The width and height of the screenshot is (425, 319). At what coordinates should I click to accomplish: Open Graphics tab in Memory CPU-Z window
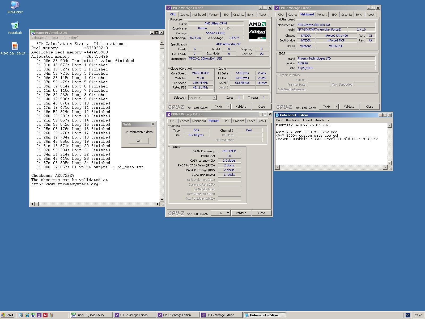pyautogui.click(x=239, y=121)
